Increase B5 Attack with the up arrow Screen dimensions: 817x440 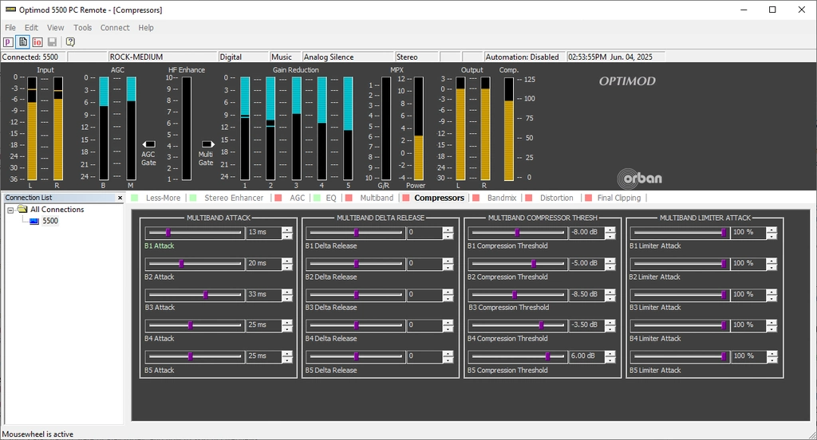[287, 354]
